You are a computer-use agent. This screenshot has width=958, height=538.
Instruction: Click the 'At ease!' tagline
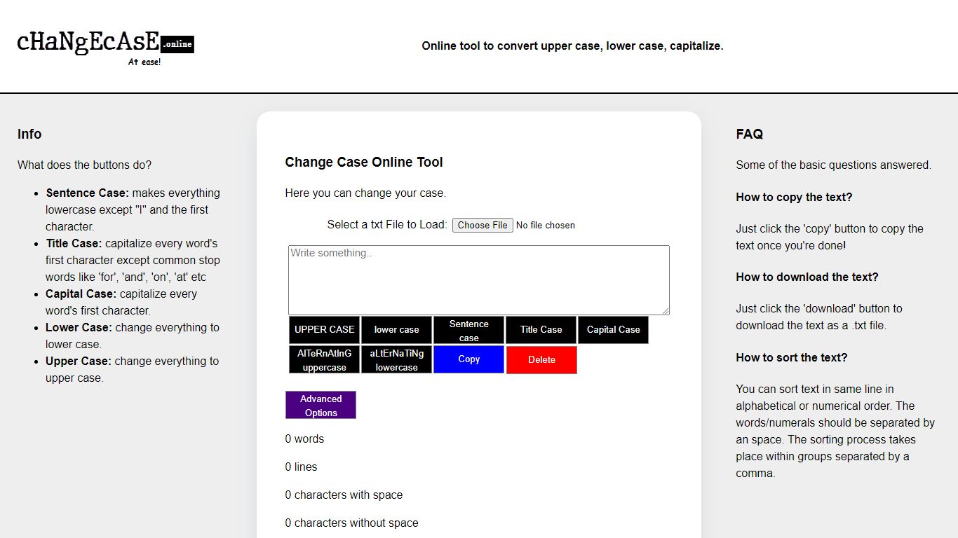coord(144,62)
